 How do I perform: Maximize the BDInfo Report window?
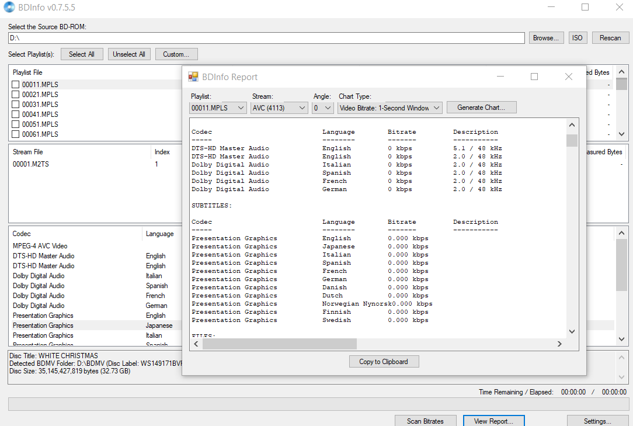point(534,77)
